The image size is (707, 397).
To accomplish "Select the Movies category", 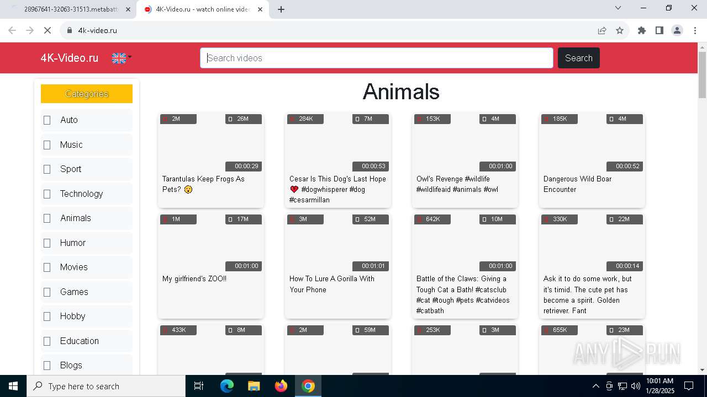I will click(87, 267).
